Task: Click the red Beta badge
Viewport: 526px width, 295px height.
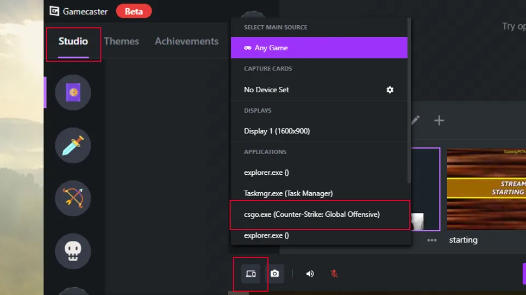Action: click(x=134, y=11)
